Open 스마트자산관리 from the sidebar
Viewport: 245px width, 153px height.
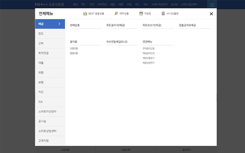47,111
